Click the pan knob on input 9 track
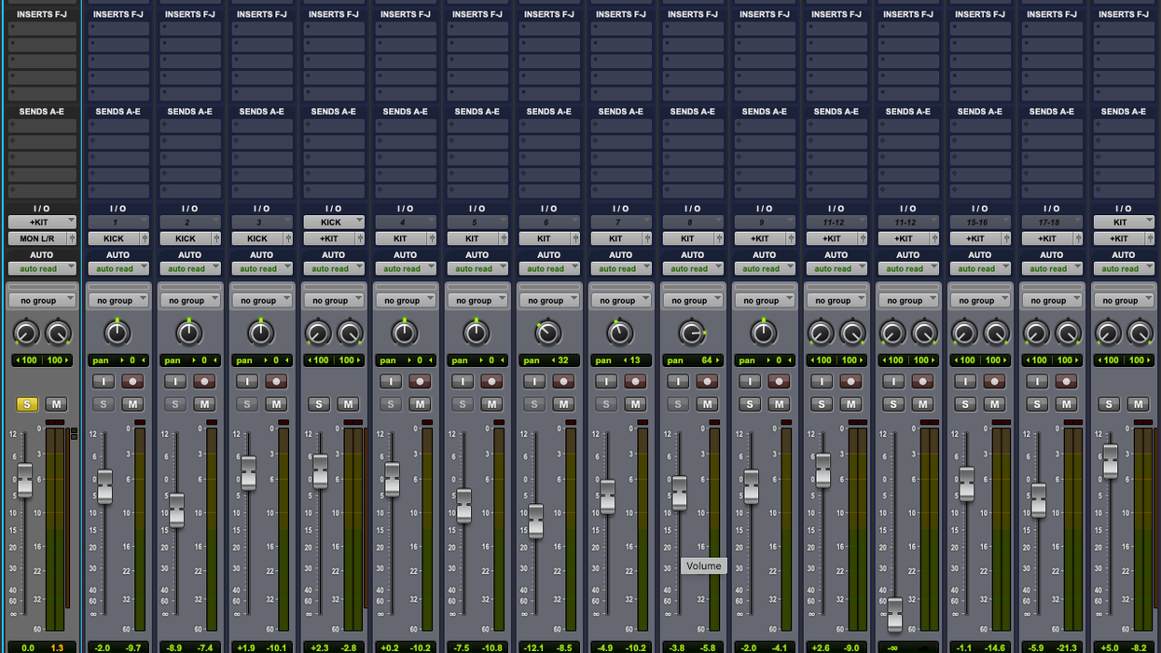 tap(764, 333)
